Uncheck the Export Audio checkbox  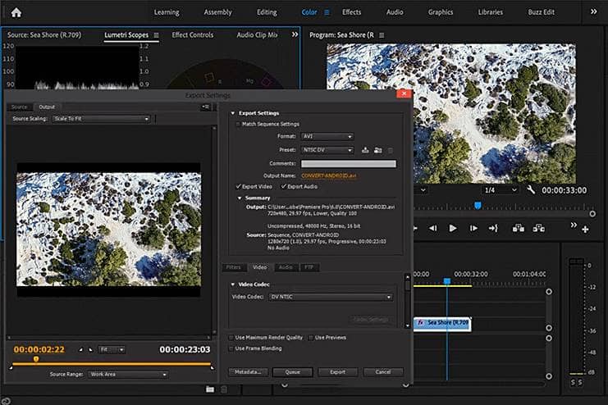pyautogui.click(x=283, y=187)
